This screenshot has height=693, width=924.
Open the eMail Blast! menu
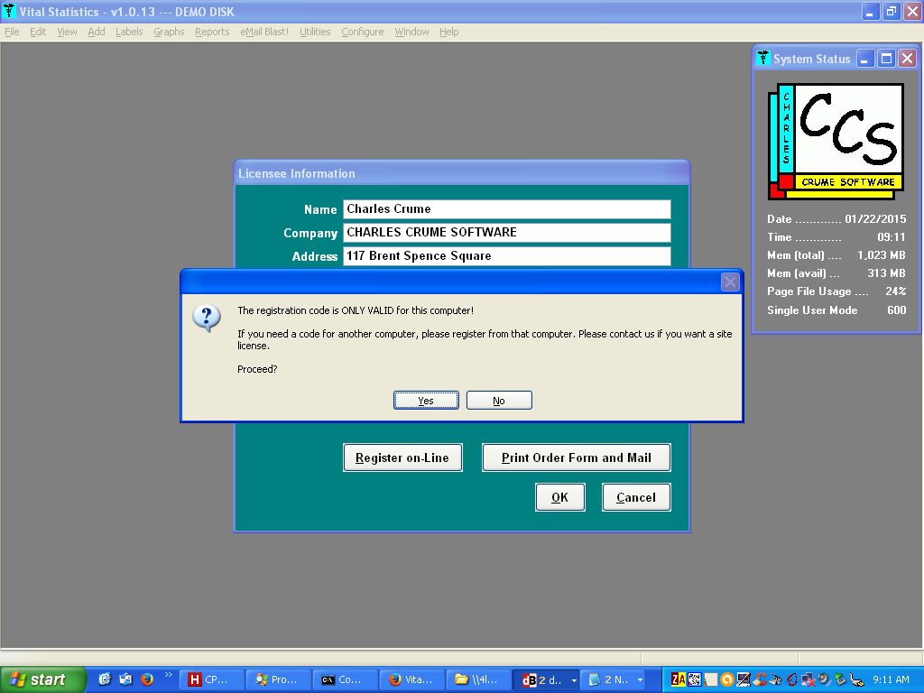pos(264,32)
